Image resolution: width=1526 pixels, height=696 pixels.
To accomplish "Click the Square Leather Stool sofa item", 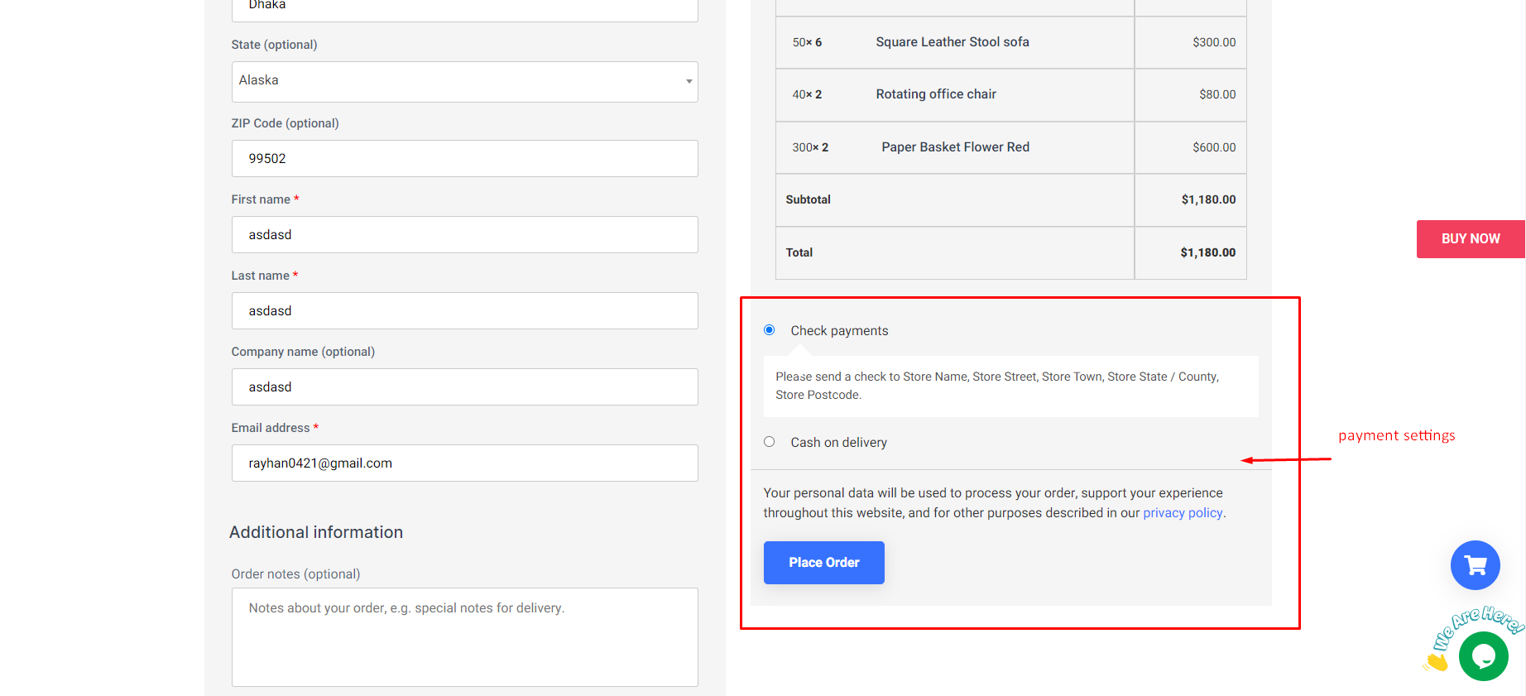I will pos(952,42).
